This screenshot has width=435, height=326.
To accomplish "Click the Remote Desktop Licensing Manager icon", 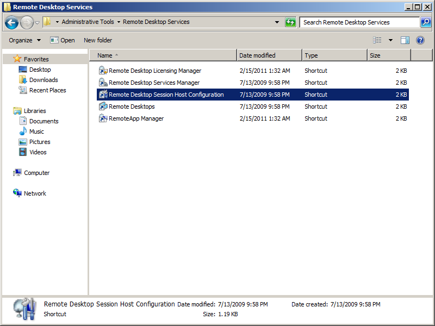I will point(103,71).
